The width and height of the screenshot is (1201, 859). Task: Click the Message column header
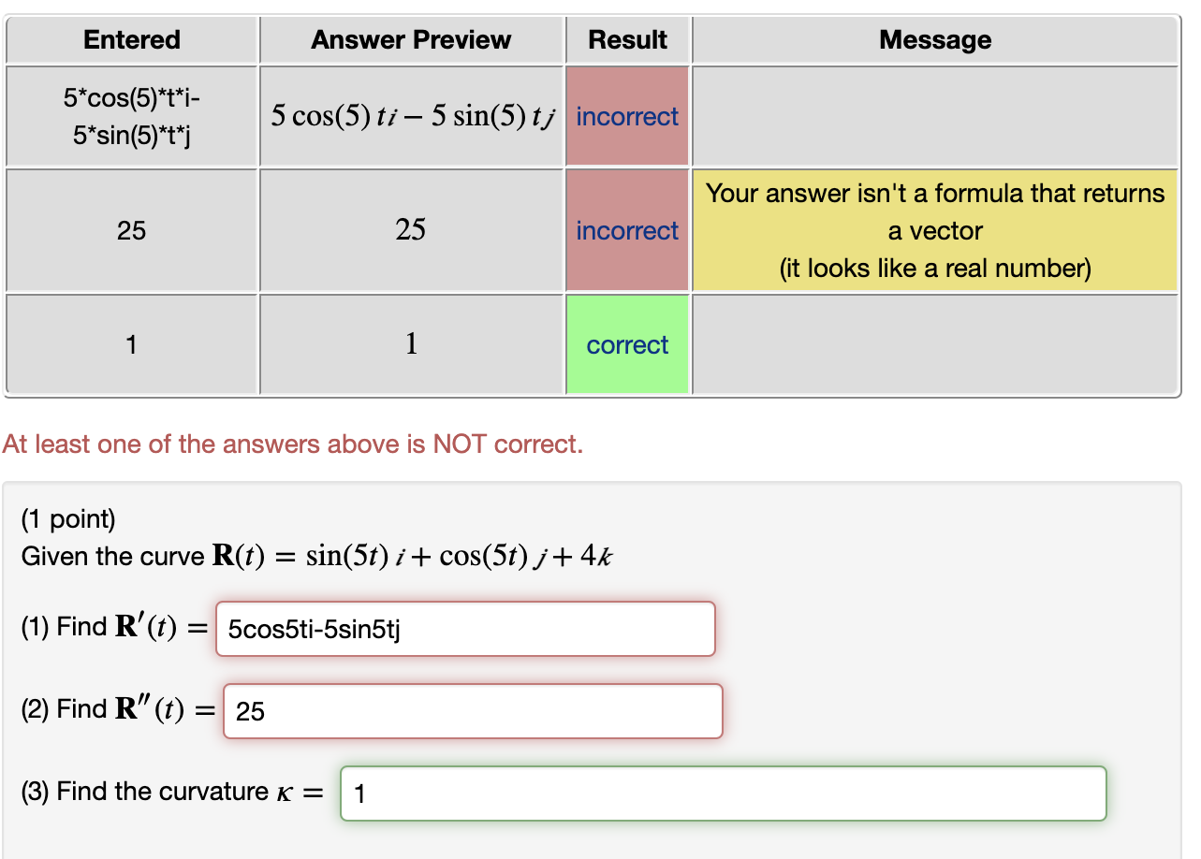[x=934, y=39]
